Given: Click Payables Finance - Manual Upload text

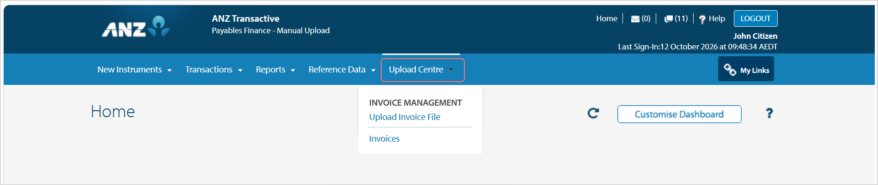Looking at the screenshot, I should point(271,31).
